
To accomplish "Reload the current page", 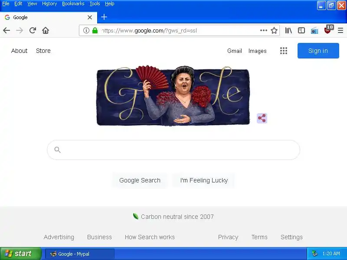I will tap(33, 30).
